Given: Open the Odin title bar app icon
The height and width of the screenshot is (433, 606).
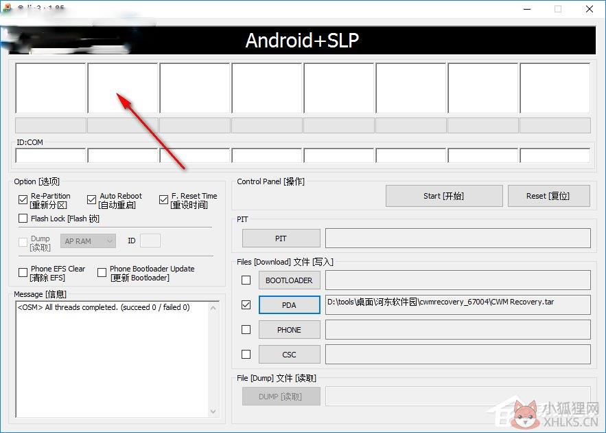Looking at the screenshot, I should [7, 8].
